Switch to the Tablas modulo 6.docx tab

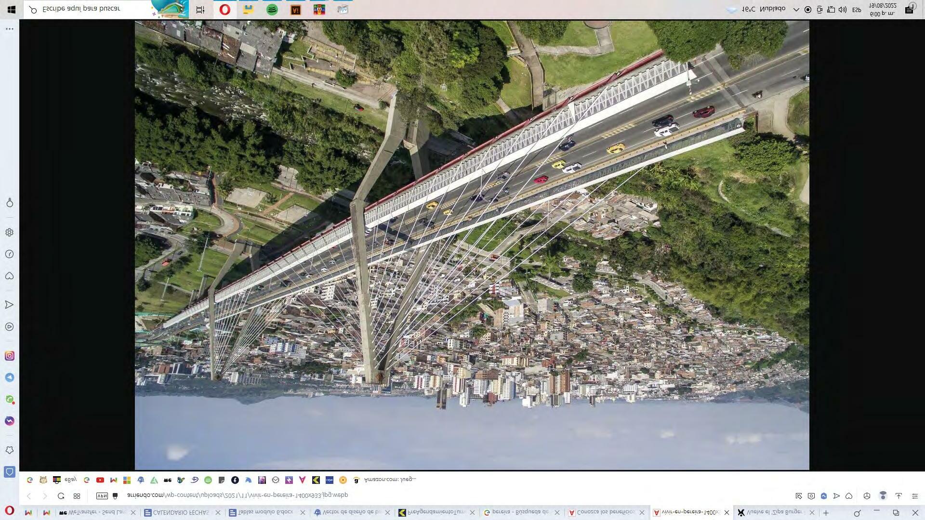coord(265,512)
